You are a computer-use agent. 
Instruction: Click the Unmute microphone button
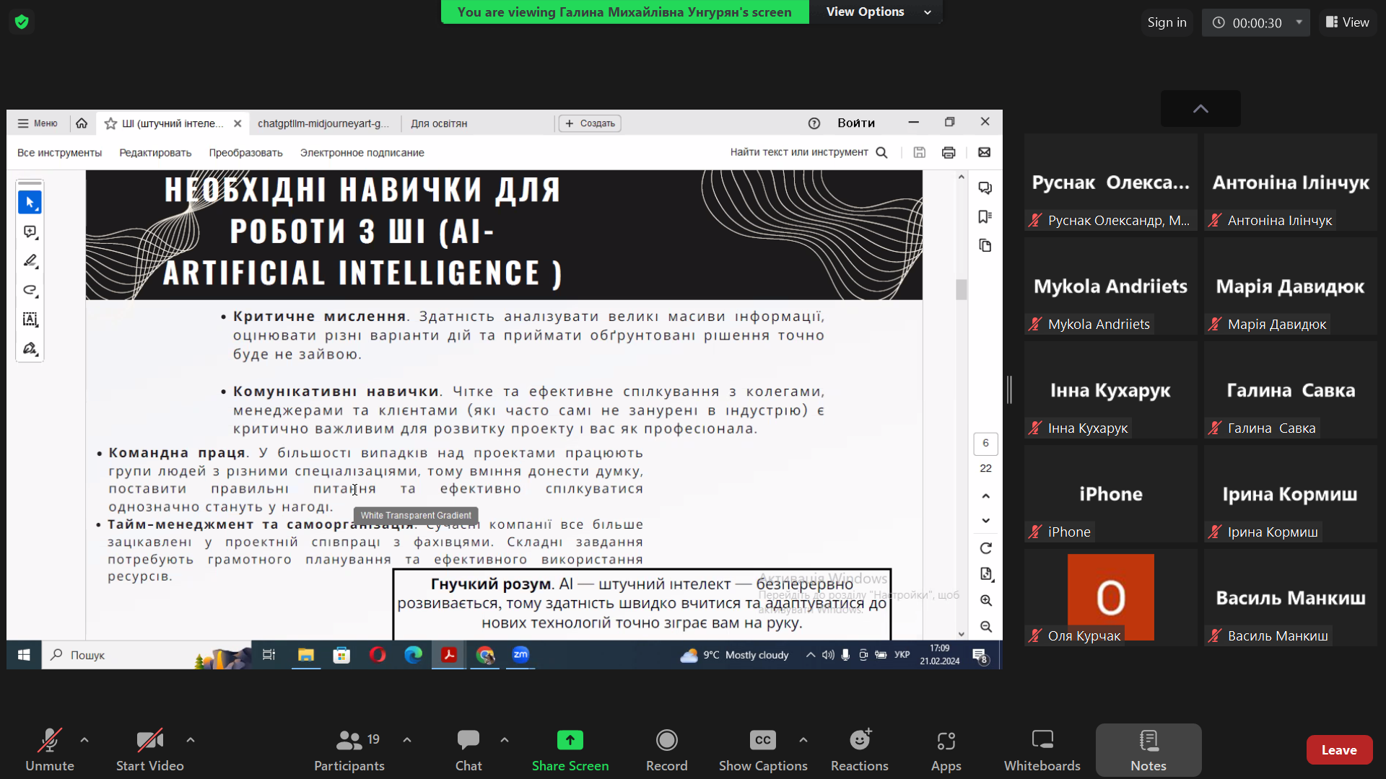[x=49, y=750]
